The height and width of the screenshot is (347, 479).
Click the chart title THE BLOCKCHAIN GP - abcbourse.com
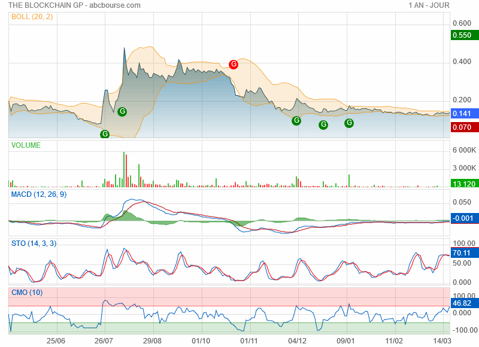click(74, 5)
